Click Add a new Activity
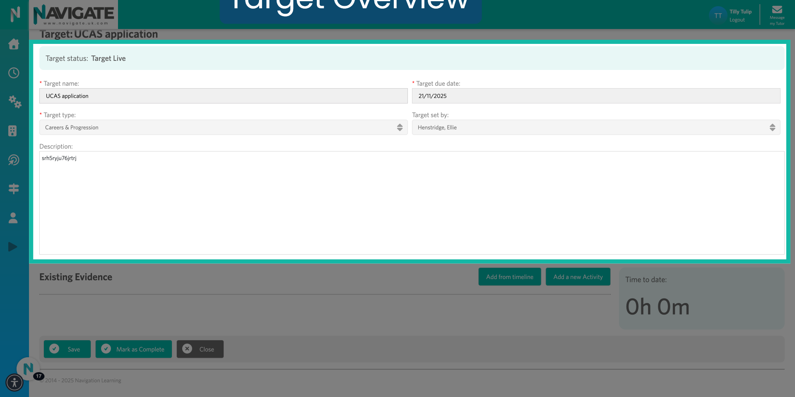795x397 pixels. coord(578,277)
